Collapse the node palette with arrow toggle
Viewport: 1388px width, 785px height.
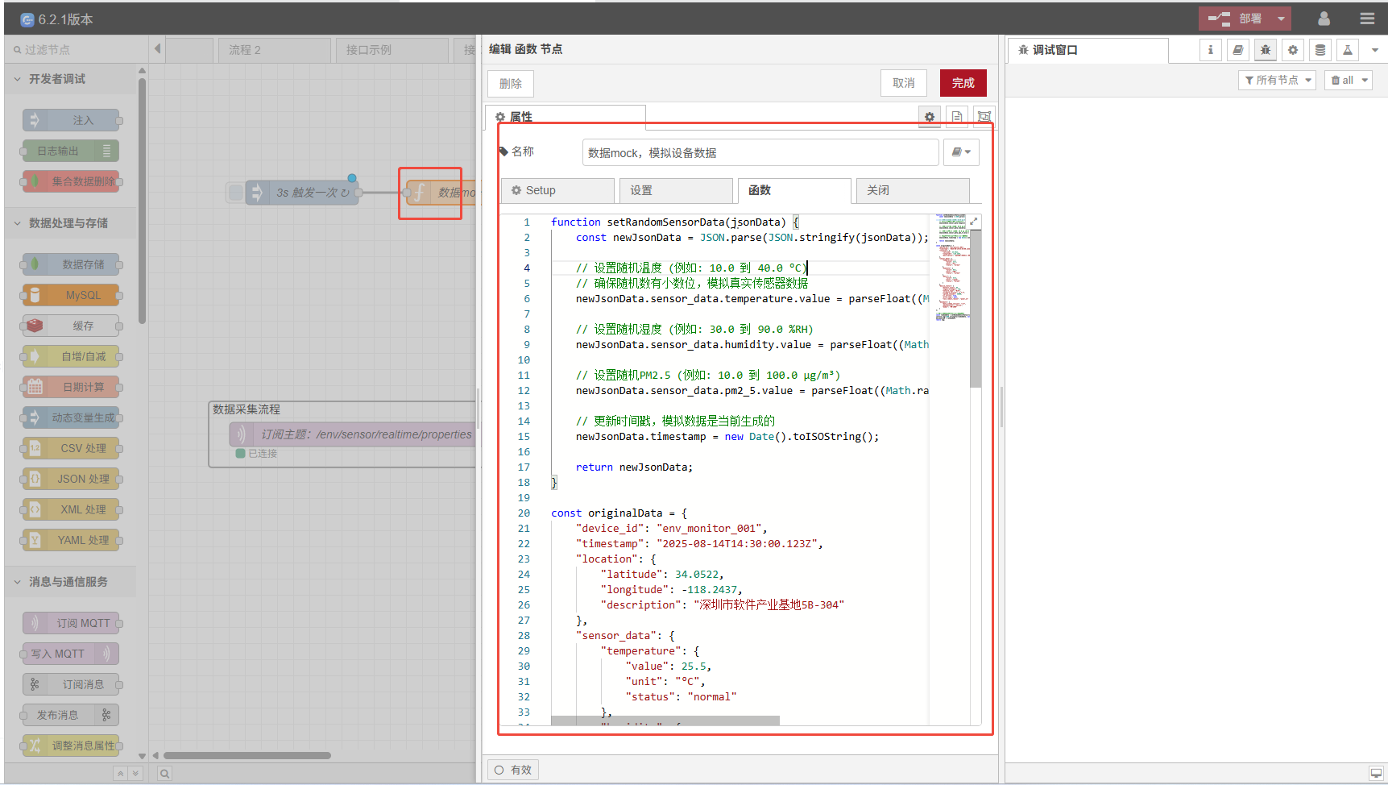(157, 49)
